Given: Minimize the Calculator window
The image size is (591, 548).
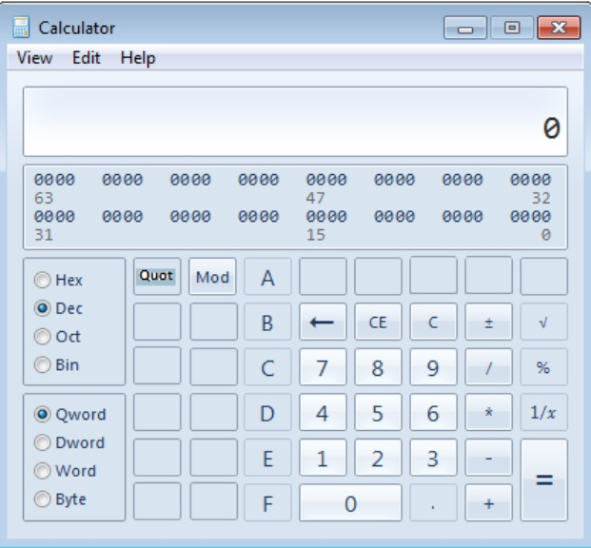Looking at the screenshot, I should pos(465,28).
